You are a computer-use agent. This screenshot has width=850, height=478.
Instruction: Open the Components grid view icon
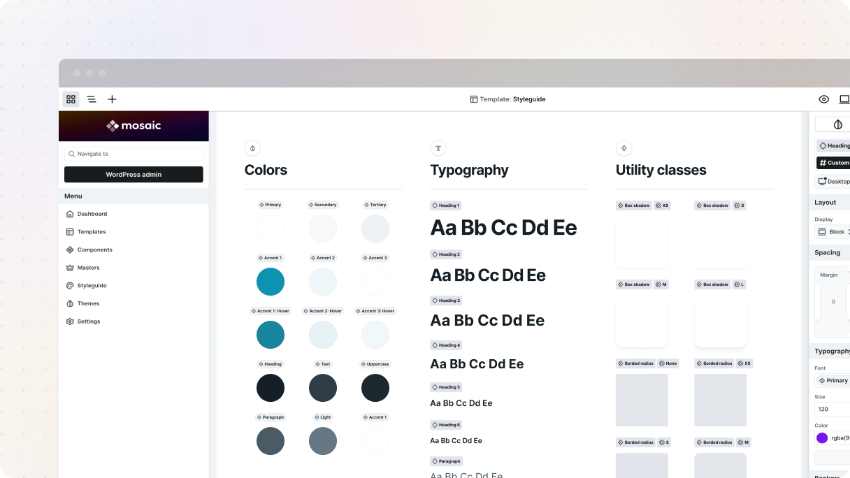point(71,99)
